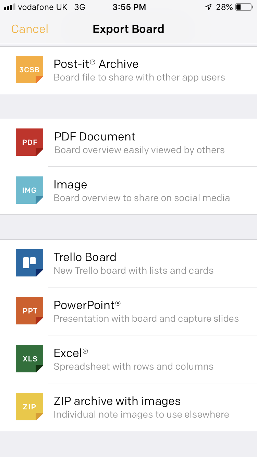
Task: Tap the blue Trello logo icon
Action: 29,263
